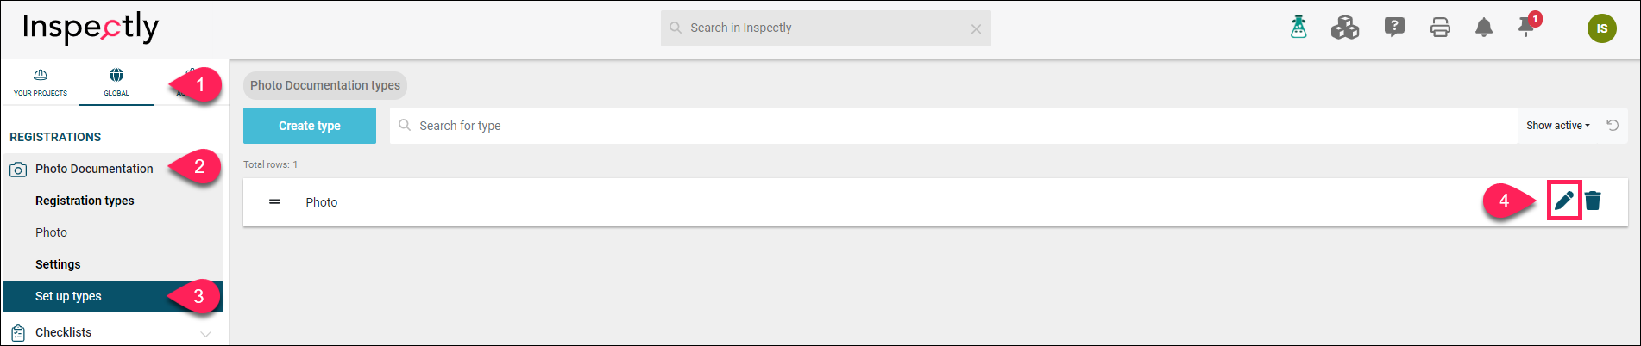Screen dimensions: 1641x346
Task: Open the stacked cubes icon in header
Action: click(1344, 28)
